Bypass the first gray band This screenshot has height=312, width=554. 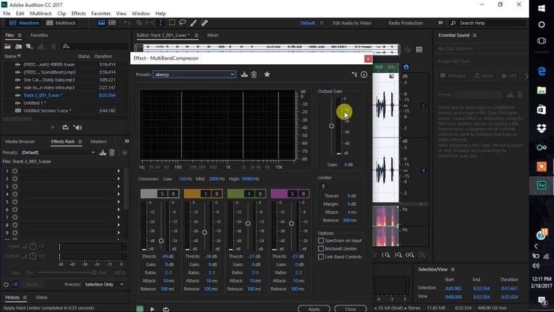coord(173,194)
